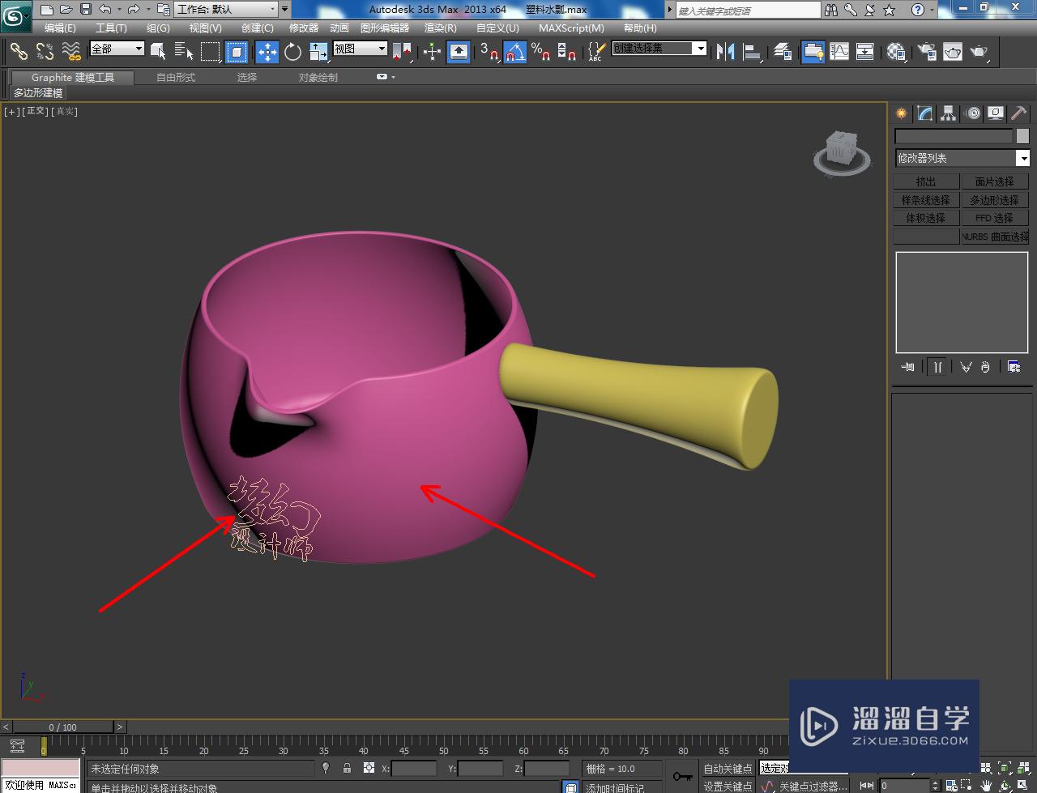Switch to the 对象绘制 ribbon tab
The height and width of the screenshot is (793, 1037).
pos(318,77)
